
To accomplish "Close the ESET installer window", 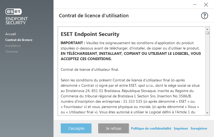I will 206,5.
